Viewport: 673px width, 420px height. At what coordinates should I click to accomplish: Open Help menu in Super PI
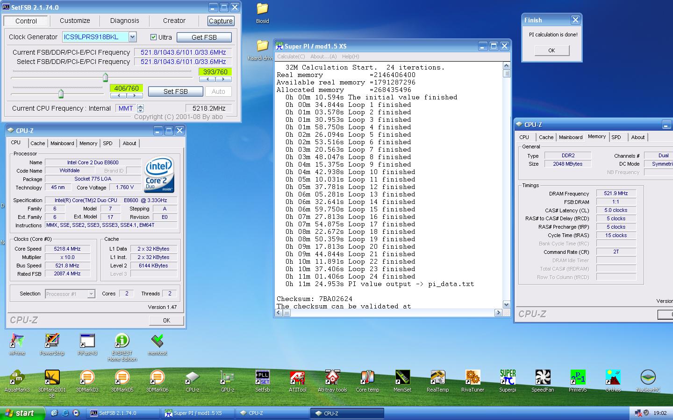pyautogui.click(x=351, y=56)
